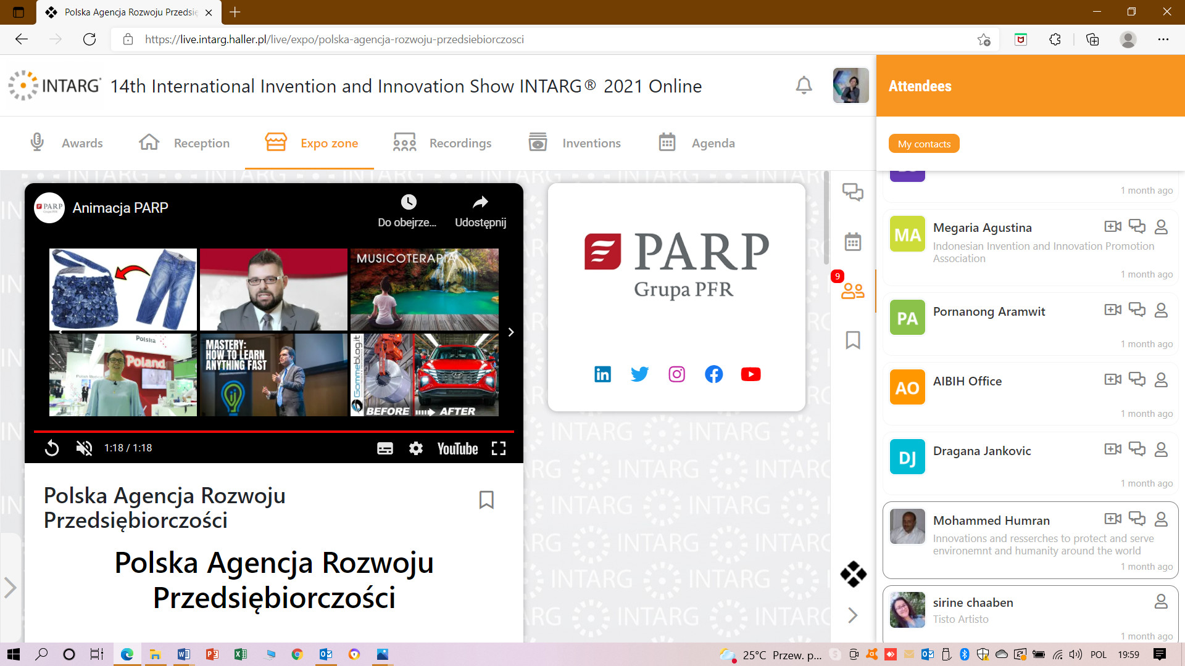
Task: Play the jeans bag suggested video
Action: (123, 289)
